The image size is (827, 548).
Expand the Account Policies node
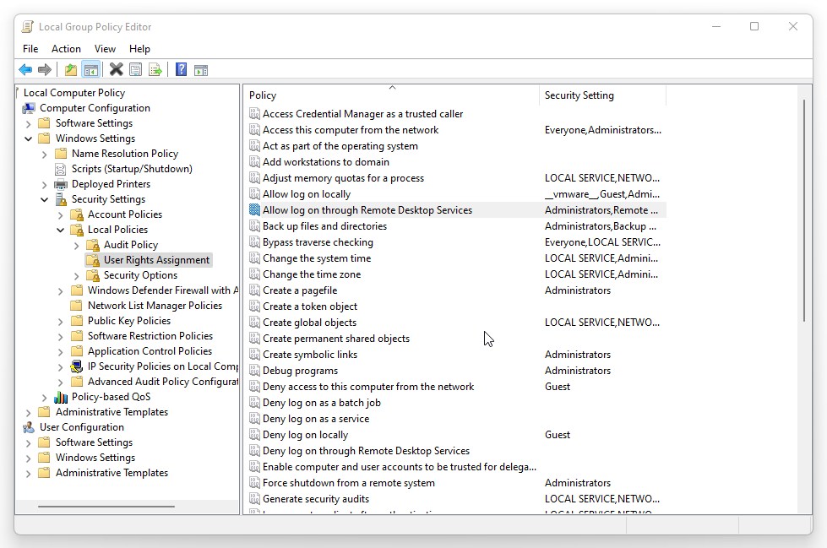pyautogui.click(x=60, y=215)
